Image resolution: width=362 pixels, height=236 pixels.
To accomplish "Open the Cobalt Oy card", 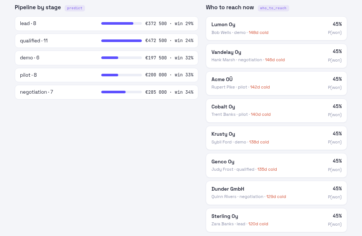I will [276, 111].
